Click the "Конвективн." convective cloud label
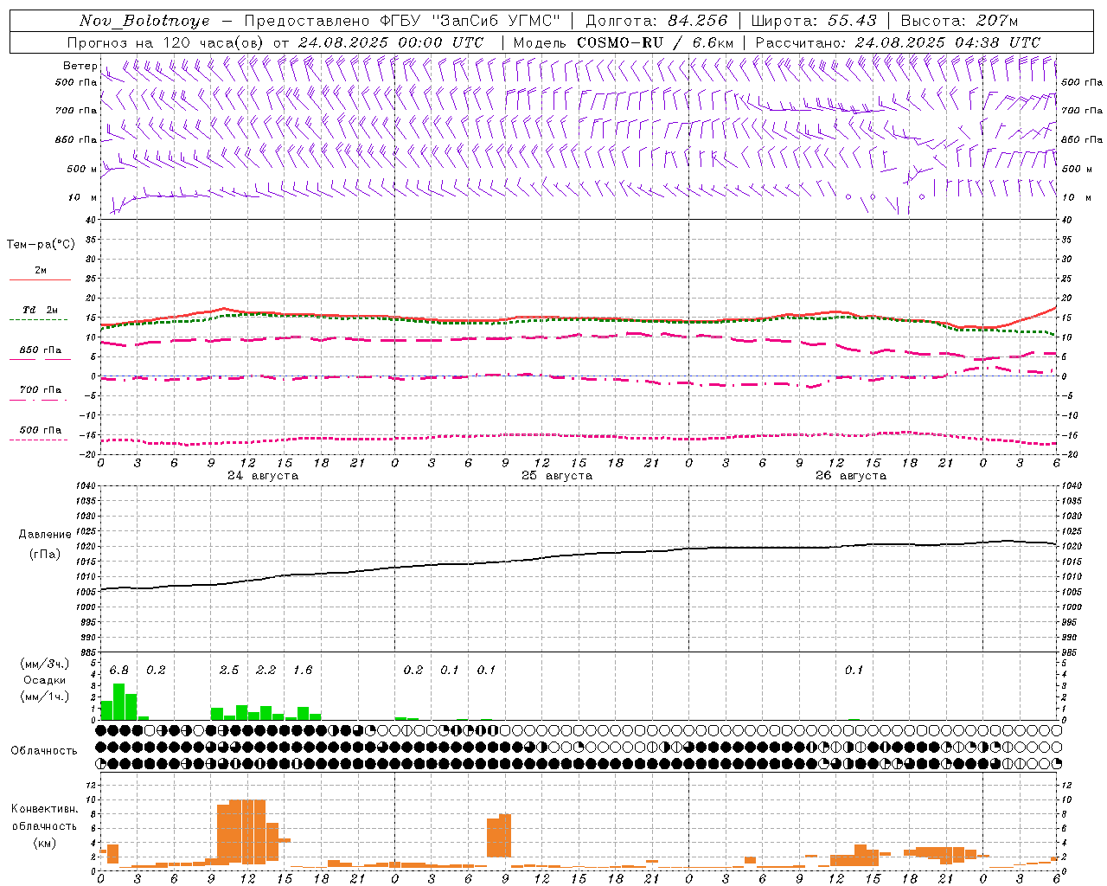 tap(44, 809)
